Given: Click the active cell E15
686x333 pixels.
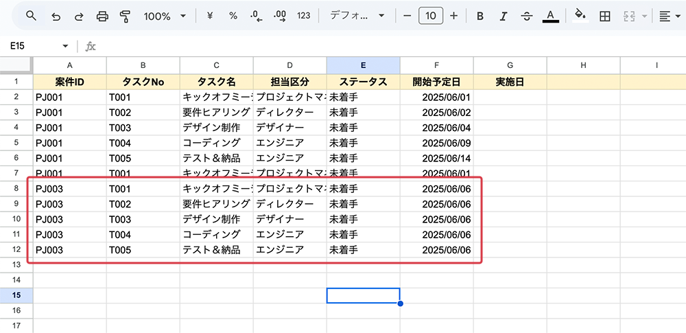Looking at the screenshot, I should point(363,295).
